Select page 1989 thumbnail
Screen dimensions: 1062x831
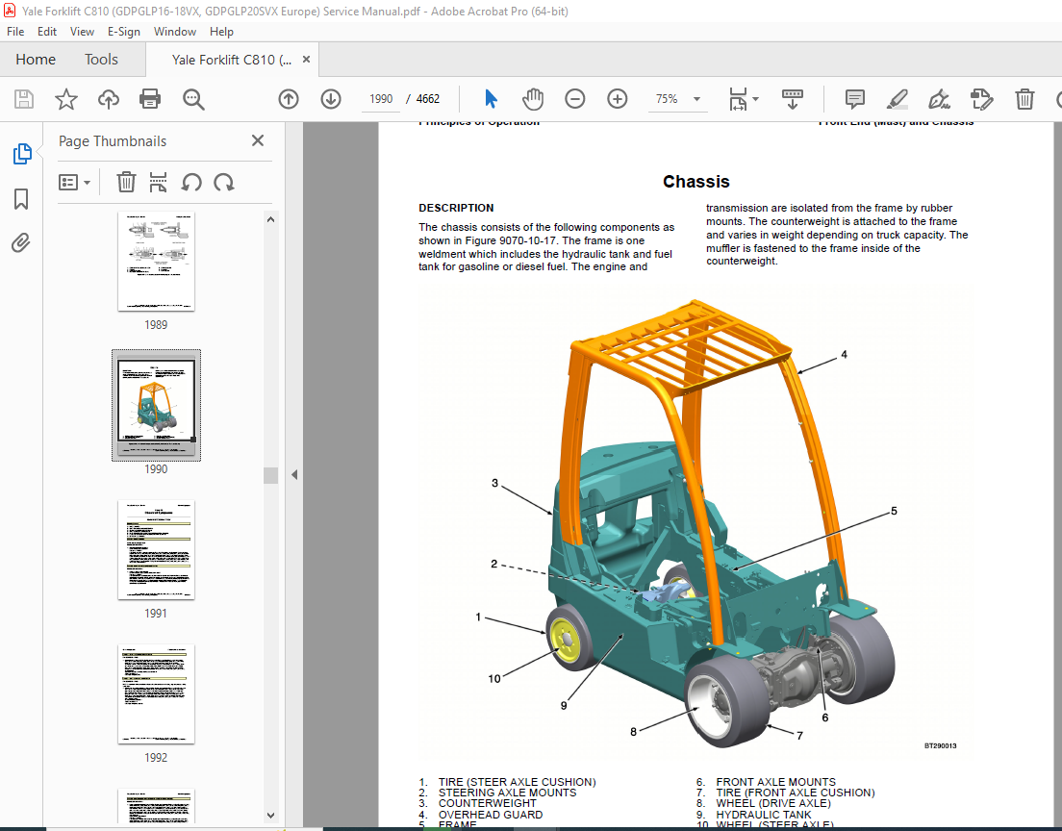156,262
